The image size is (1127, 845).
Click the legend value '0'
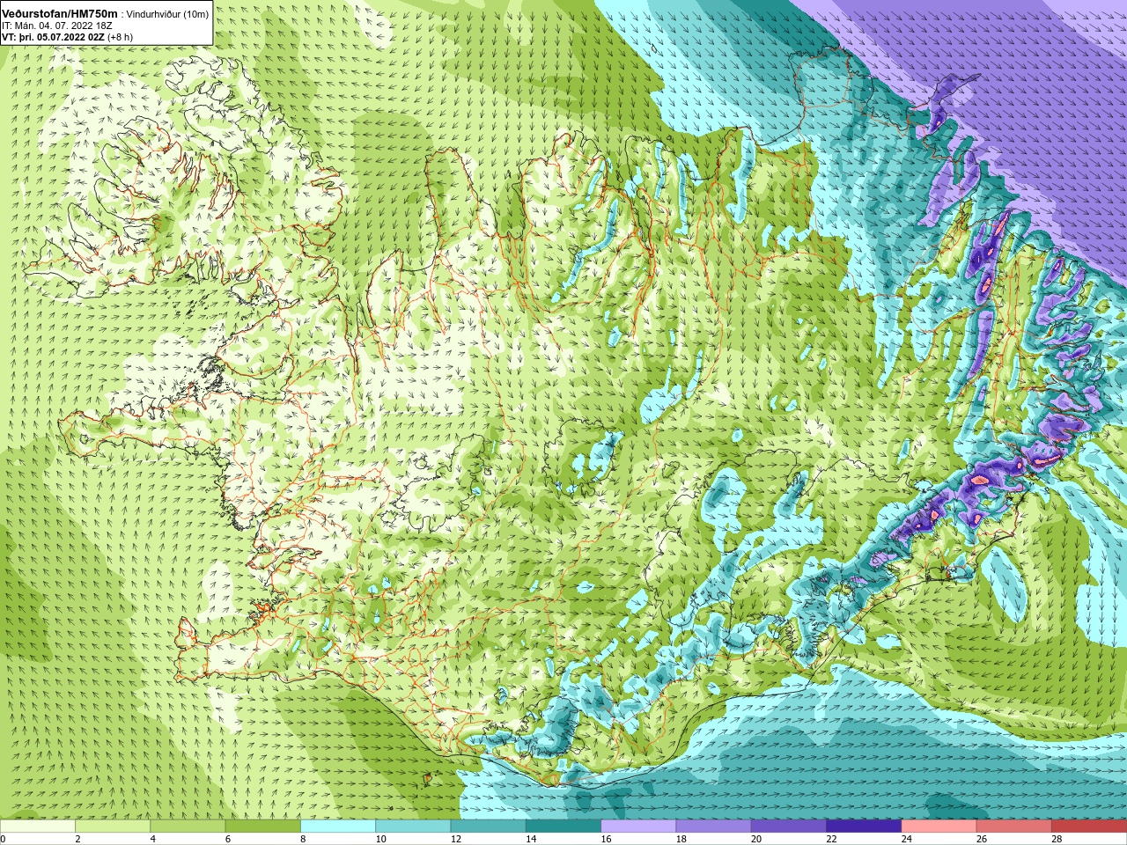tap(4, 839)
